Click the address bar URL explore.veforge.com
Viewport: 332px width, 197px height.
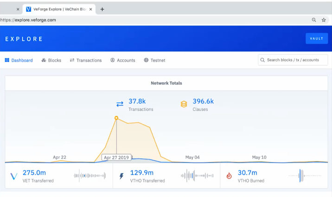click(28, 20)
